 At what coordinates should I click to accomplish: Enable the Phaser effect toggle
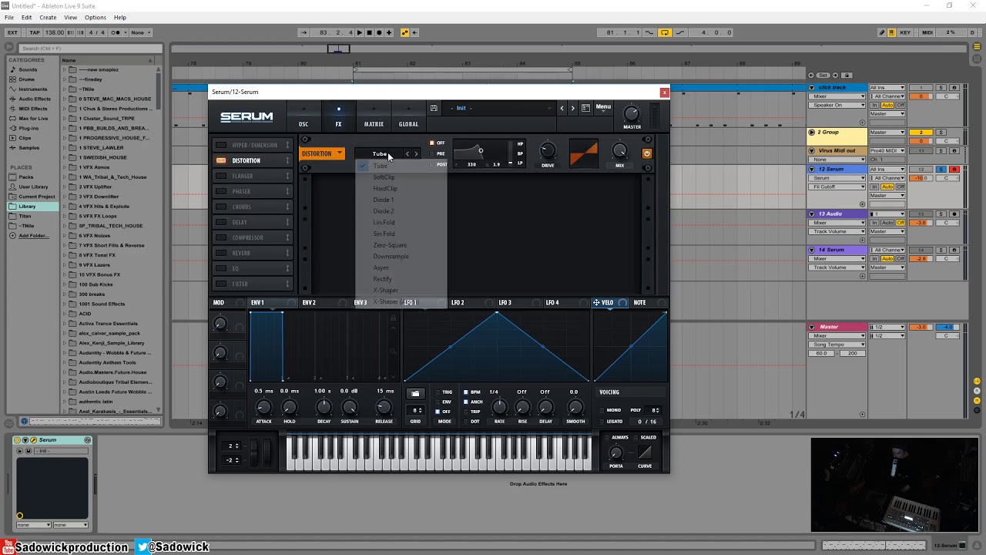221,191
